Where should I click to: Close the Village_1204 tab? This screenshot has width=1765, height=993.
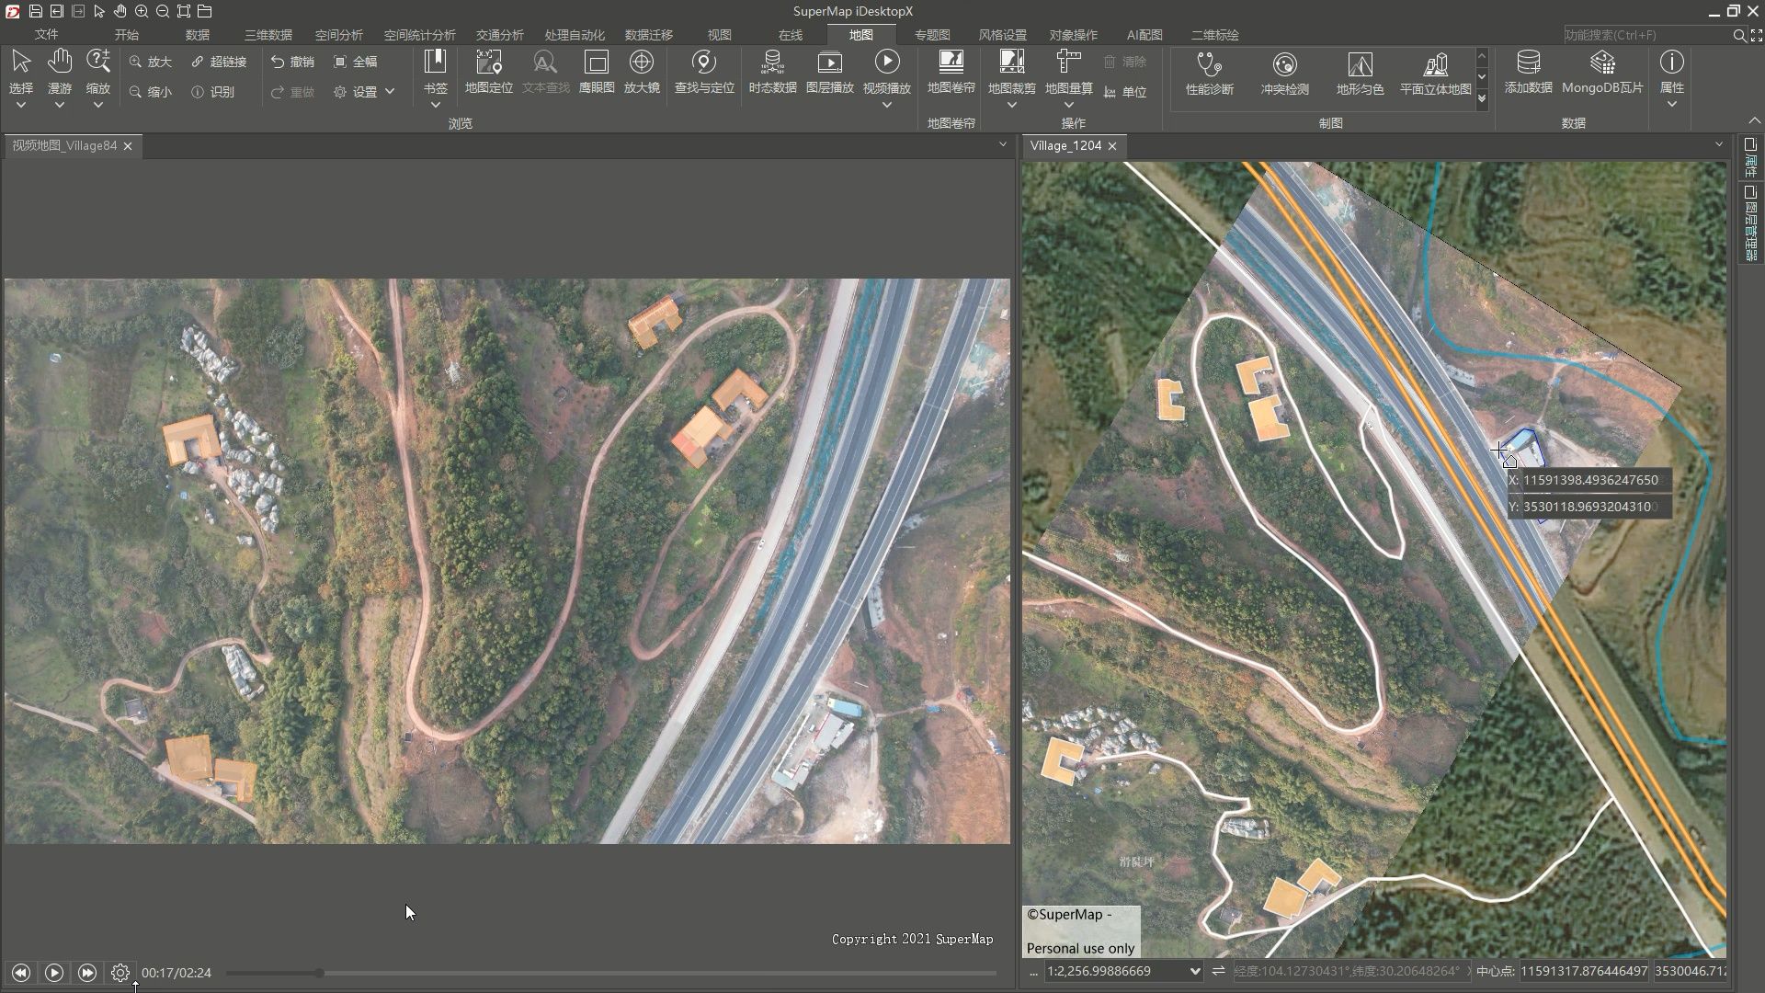pyautogui.click(x=1112, y=146)
